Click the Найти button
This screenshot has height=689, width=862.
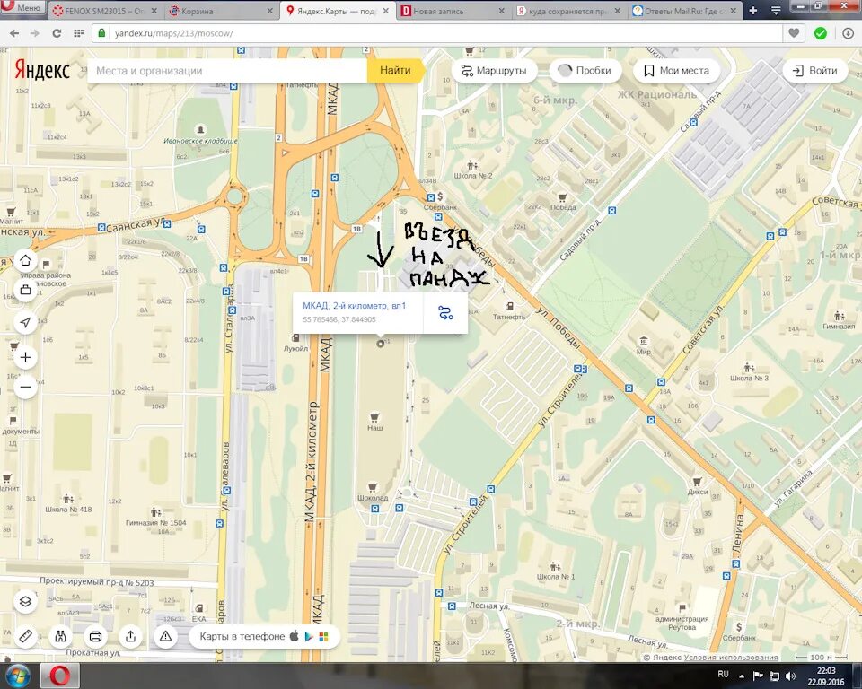(x=395, y=70)
